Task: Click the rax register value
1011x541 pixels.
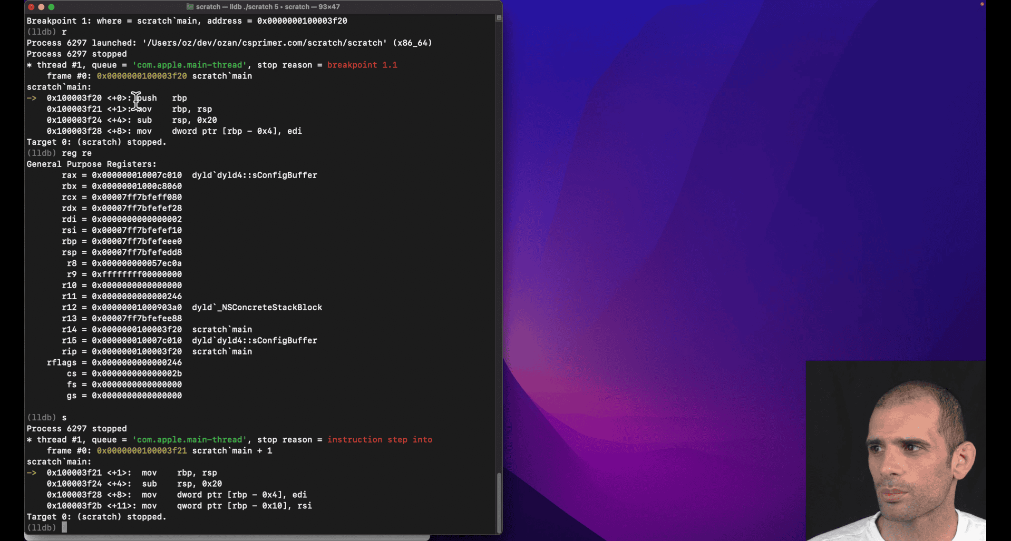Action: (137, 175)
